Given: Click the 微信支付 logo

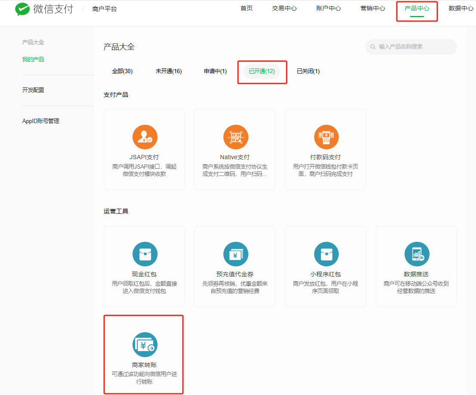Looking at the screenshot, I should coord(44,9).
